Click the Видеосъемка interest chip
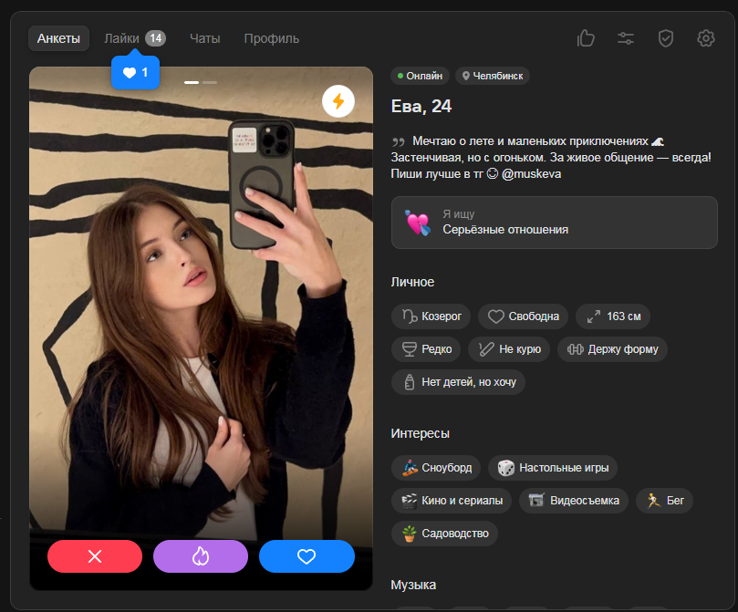This screenshot has height=612, width=738. 574,501
